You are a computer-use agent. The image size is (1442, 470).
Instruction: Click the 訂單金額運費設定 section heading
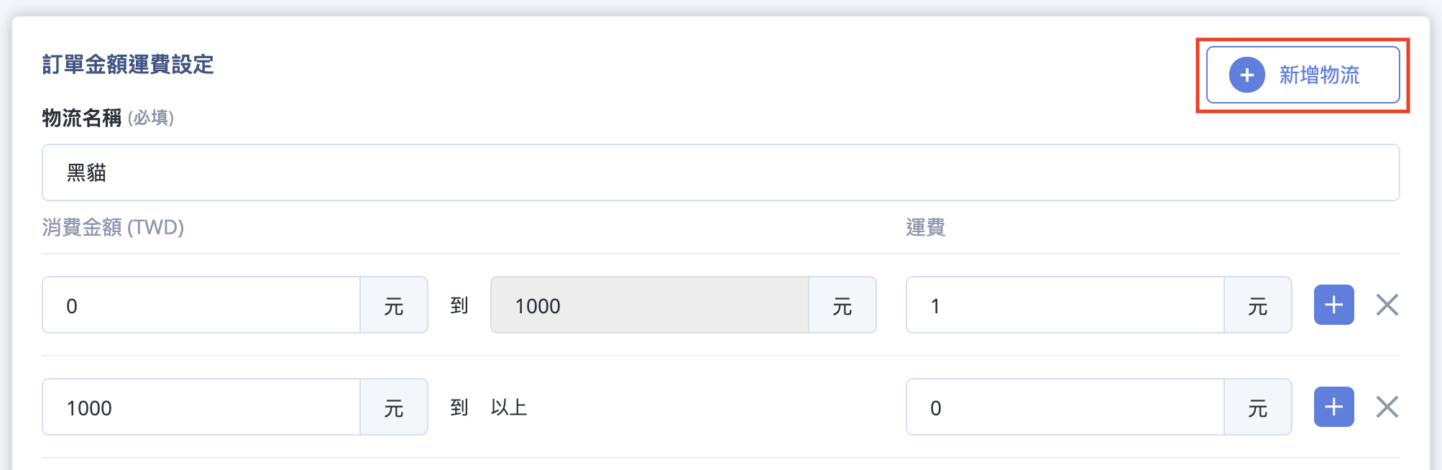click(x=128, y=65)
